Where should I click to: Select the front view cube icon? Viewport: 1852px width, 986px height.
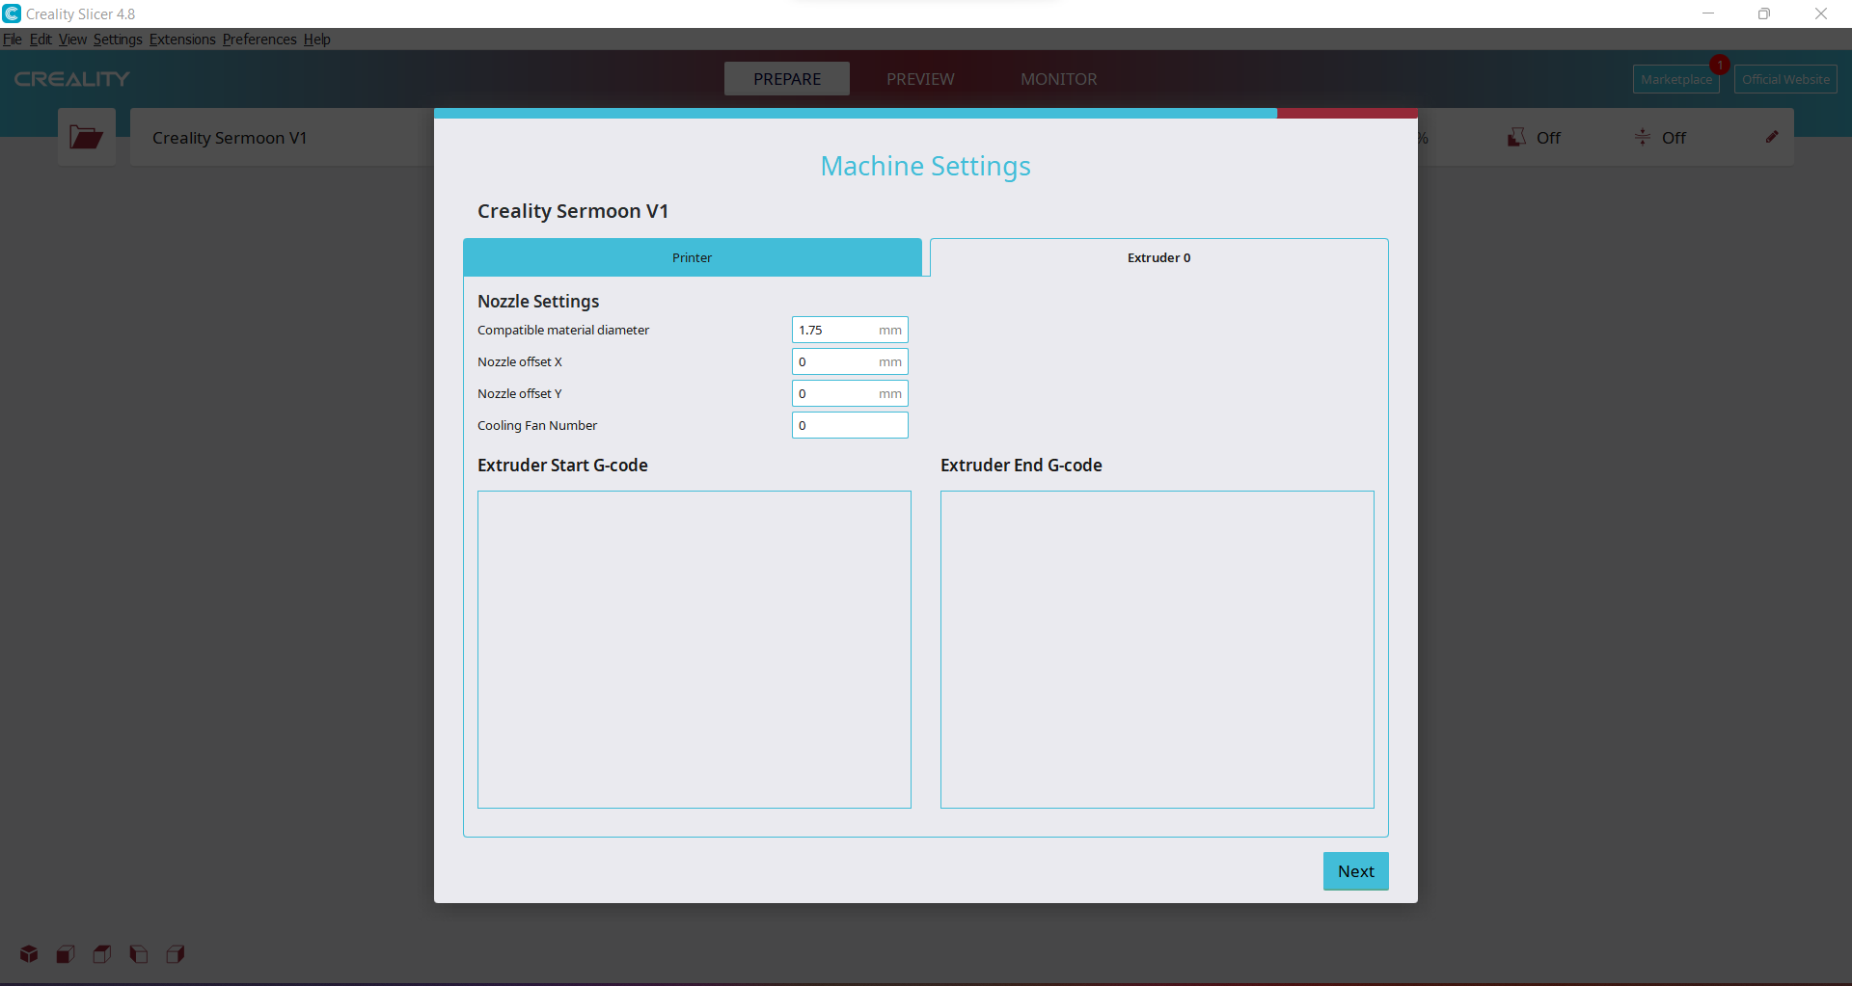[66, 954]
